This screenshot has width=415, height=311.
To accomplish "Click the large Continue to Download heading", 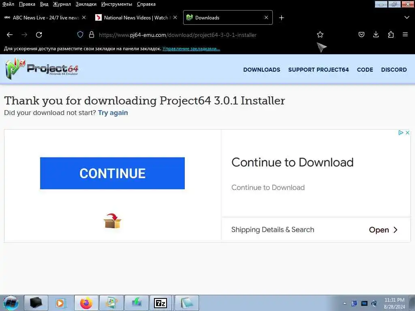I will coord(293,162).
